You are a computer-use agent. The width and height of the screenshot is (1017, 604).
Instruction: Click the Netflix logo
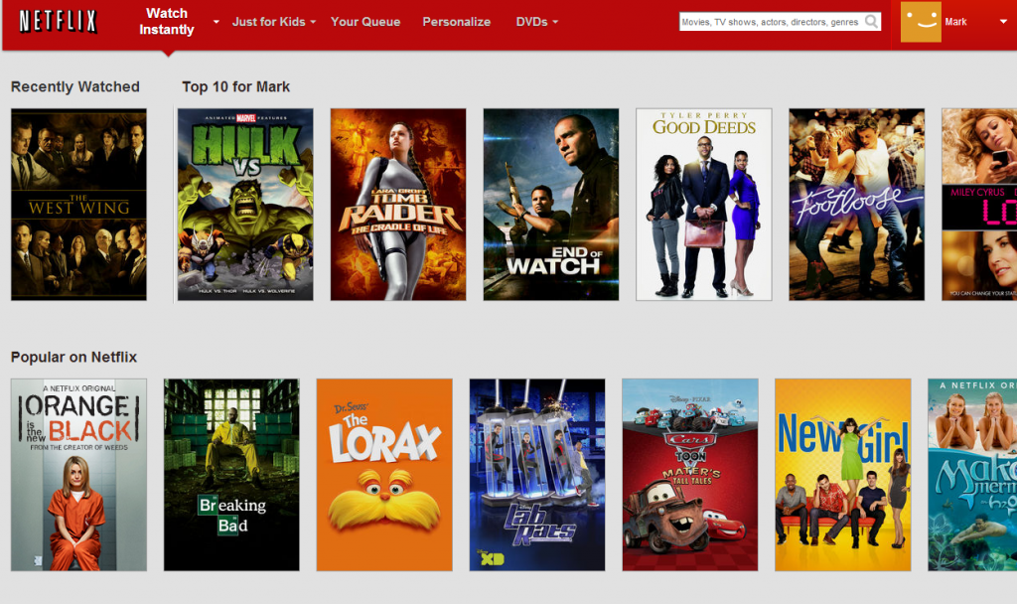[x=59, y=22]
